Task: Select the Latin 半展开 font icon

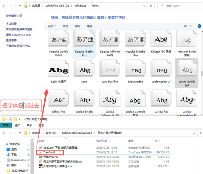Action: (59, 69)
